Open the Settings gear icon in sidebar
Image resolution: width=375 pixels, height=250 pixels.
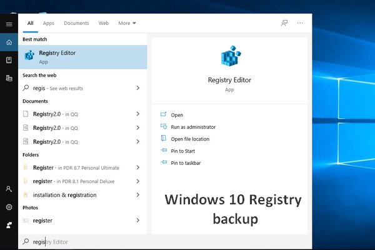click(x=9, y=207)
